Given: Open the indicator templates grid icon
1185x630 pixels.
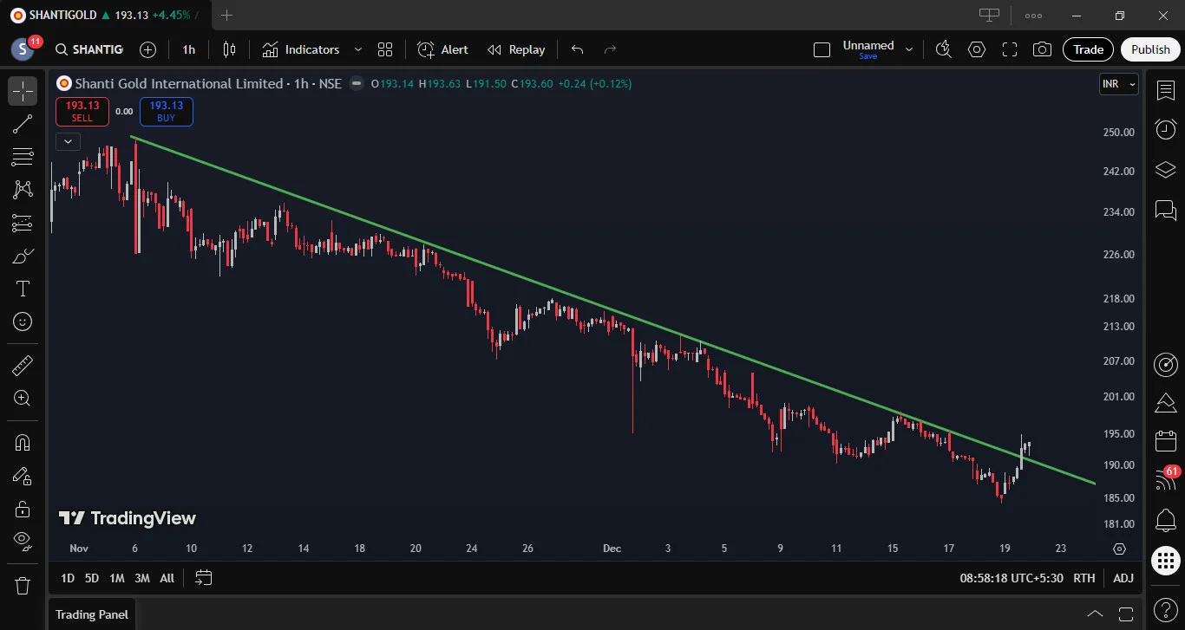Looking at the screenshot, I should (x=385, y=49).
